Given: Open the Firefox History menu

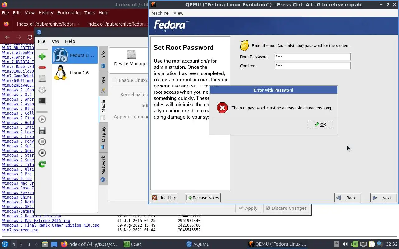Looking at the screenshot, I should (x=46, y=13).
